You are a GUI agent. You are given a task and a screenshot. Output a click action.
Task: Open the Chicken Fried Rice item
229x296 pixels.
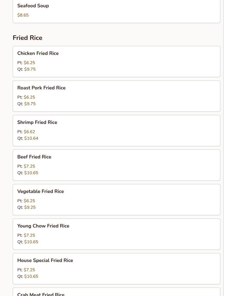click(x=38, y=54)
